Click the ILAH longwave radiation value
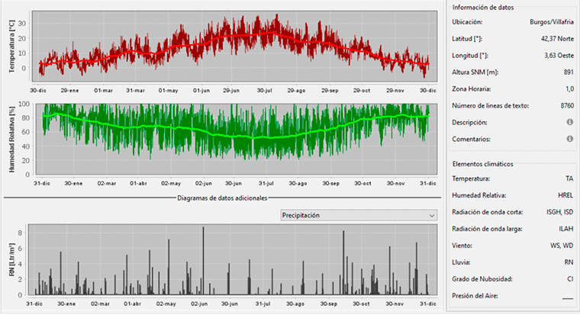The image size is (580, 315). click(x=564, y=229)
